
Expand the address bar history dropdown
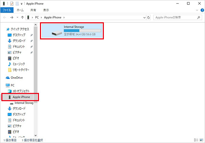coord(144,17)
